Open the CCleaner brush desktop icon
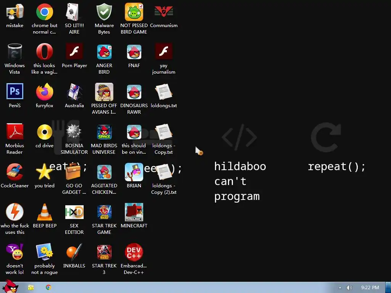Viewport: 391px width, 293px height. pos(15,172)
